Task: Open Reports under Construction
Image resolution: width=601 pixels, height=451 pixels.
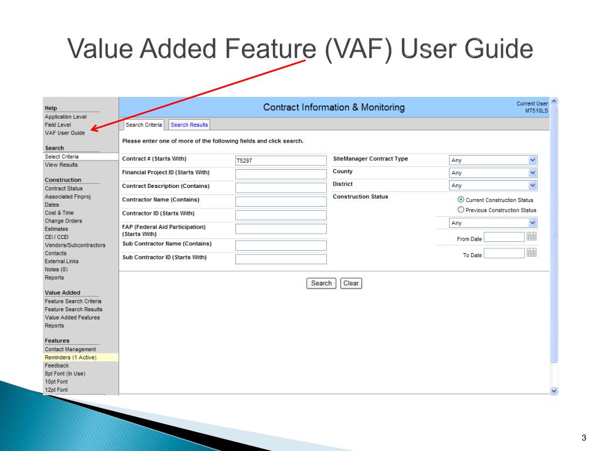Action: (x=54, y=277)
